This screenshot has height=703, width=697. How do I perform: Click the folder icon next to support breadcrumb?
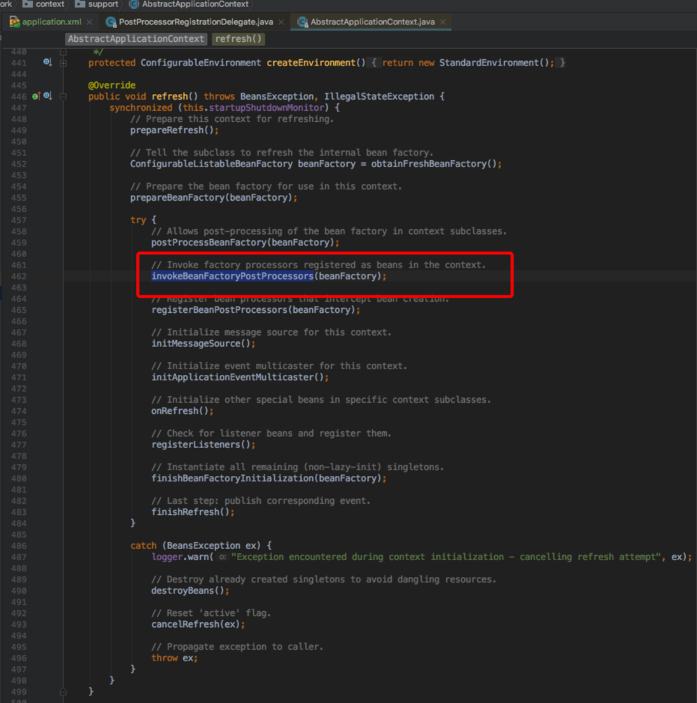tap(80, 4)
